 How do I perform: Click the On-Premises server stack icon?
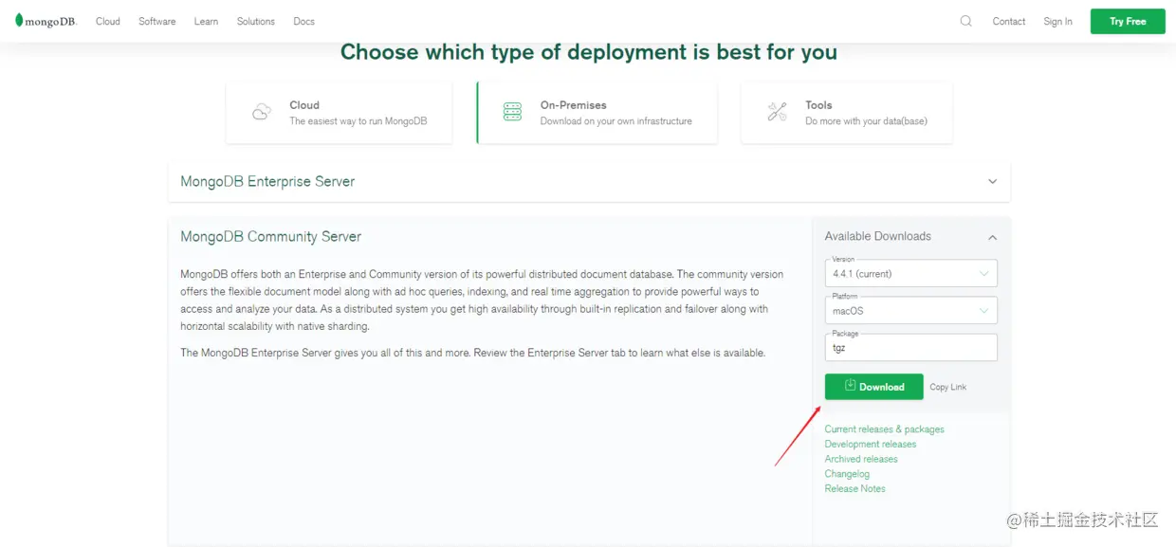click(x=512, y=112)
